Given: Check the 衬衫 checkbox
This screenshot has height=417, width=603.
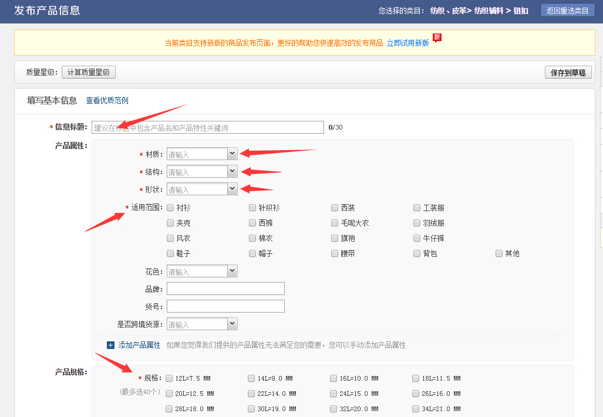Looking at the screenshot, I should pyautogui.click(x=170, y=208).
